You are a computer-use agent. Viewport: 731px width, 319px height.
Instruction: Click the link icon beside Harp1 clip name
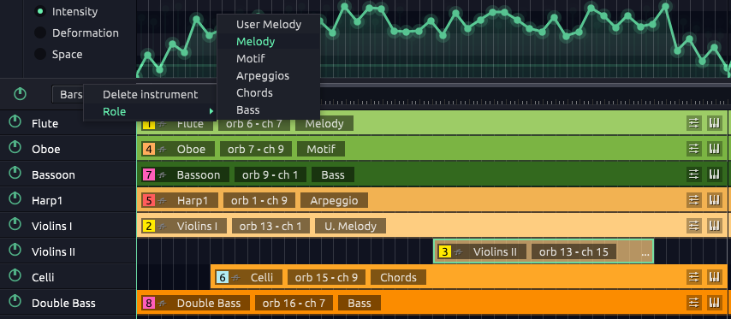pyautogui.click(x=163, y=201)
